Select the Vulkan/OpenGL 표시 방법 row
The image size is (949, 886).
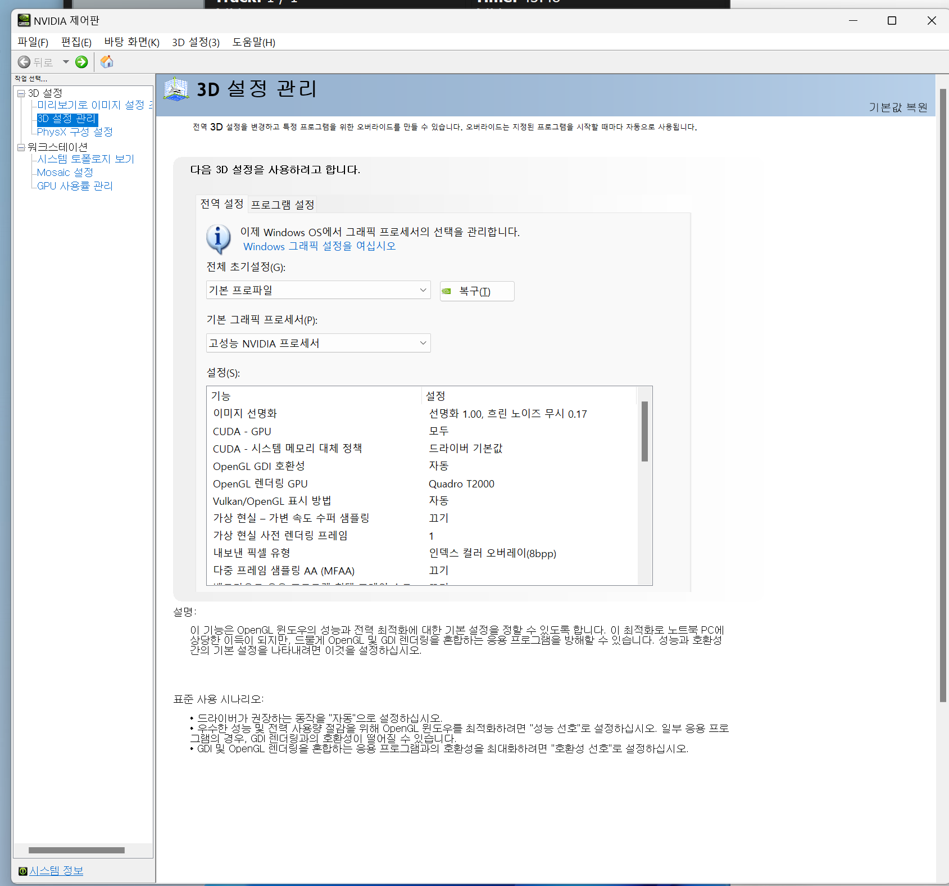tap(423, 501)
